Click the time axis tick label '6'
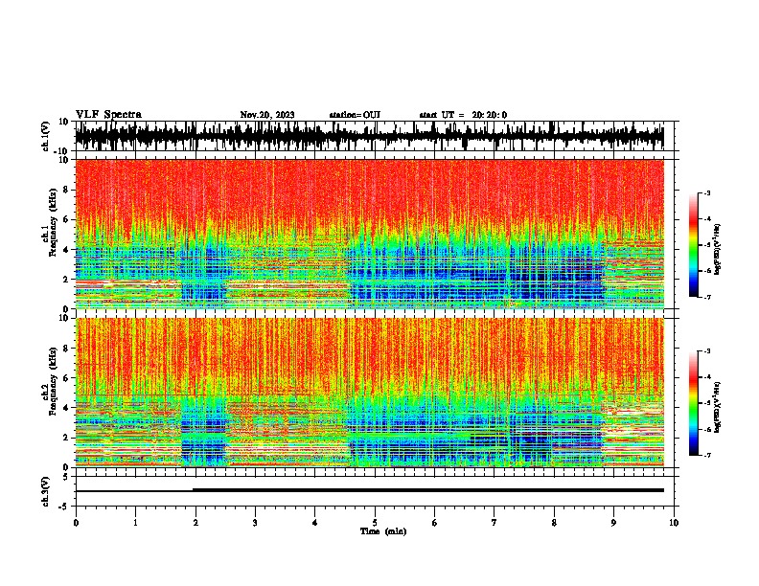 pos(435,523)
